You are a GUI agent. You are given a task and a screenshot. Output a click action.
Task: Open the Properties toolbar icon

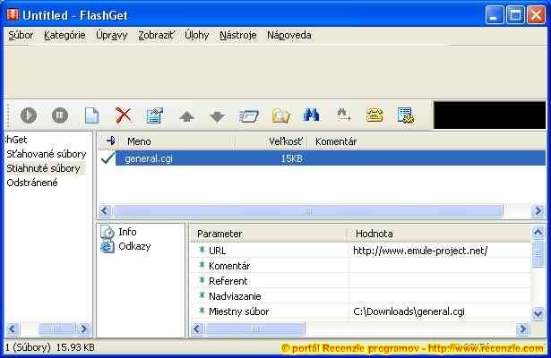coord(154,115)
